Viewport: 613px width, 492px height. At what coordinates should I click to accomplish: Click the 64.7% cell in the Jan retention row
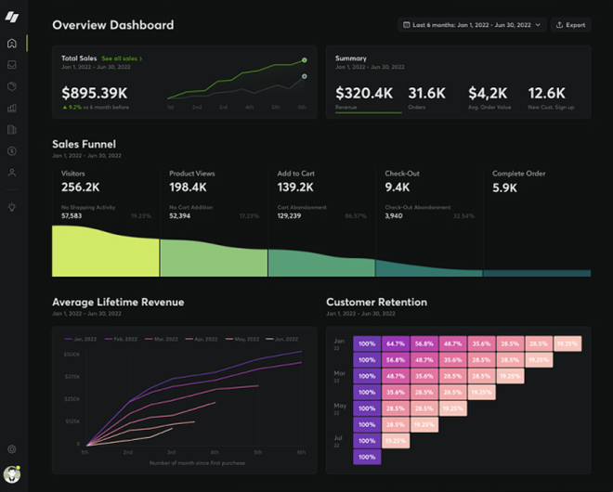[x=396, y=343]
